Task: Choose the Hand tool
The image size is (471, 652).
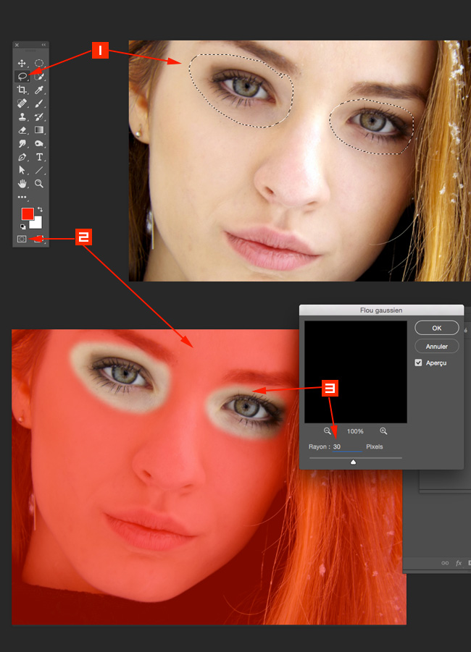Action: tap(22, 184)
